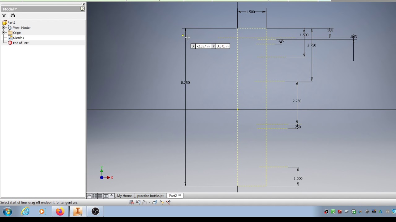Click the grey diamond tray icon
The height and width of the screenshot is (222, 396).
(367, 212)
